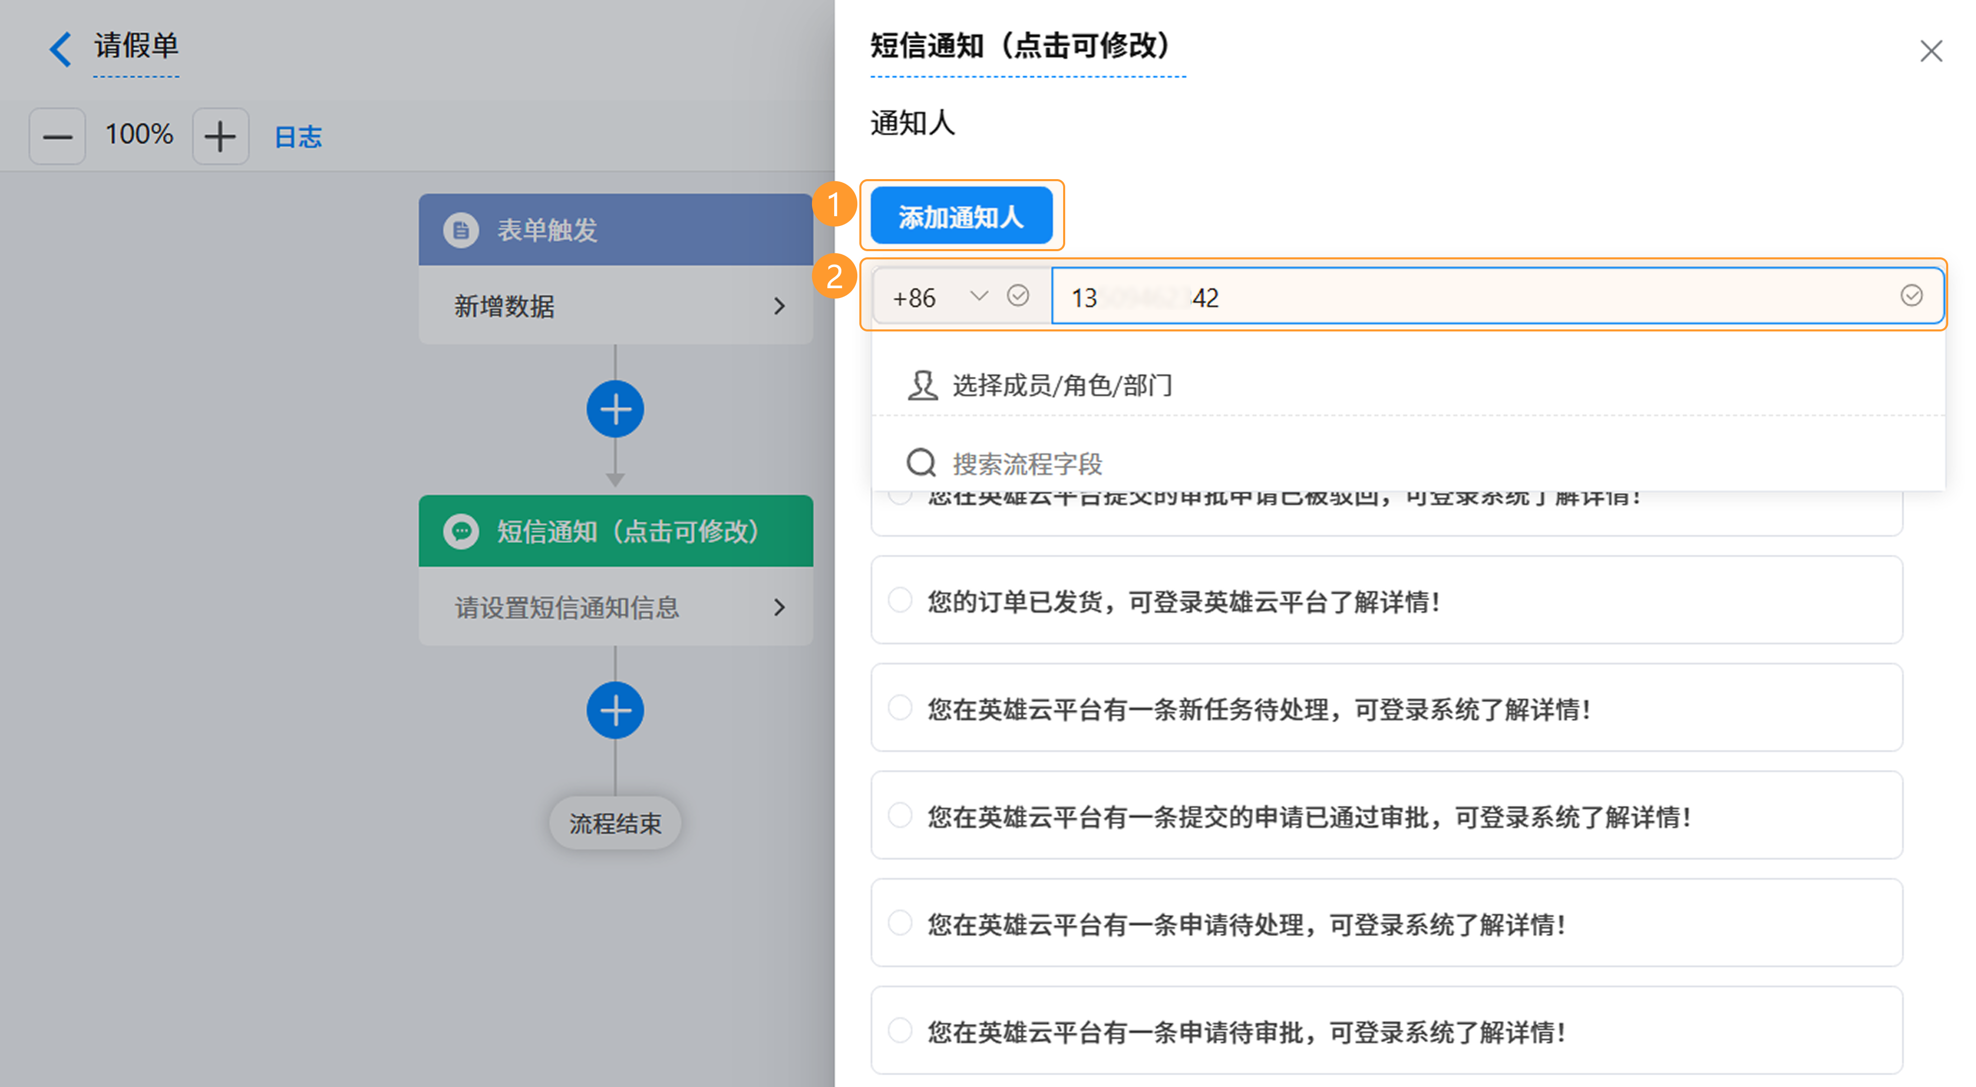Click the 申请待处理 template text
The image size is (1976, 1087).
point(1246,925)
